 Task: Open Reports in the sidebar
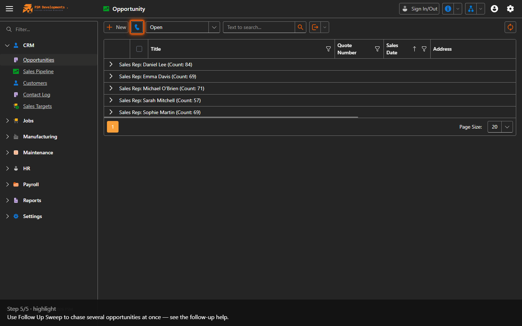coord(32,200)
